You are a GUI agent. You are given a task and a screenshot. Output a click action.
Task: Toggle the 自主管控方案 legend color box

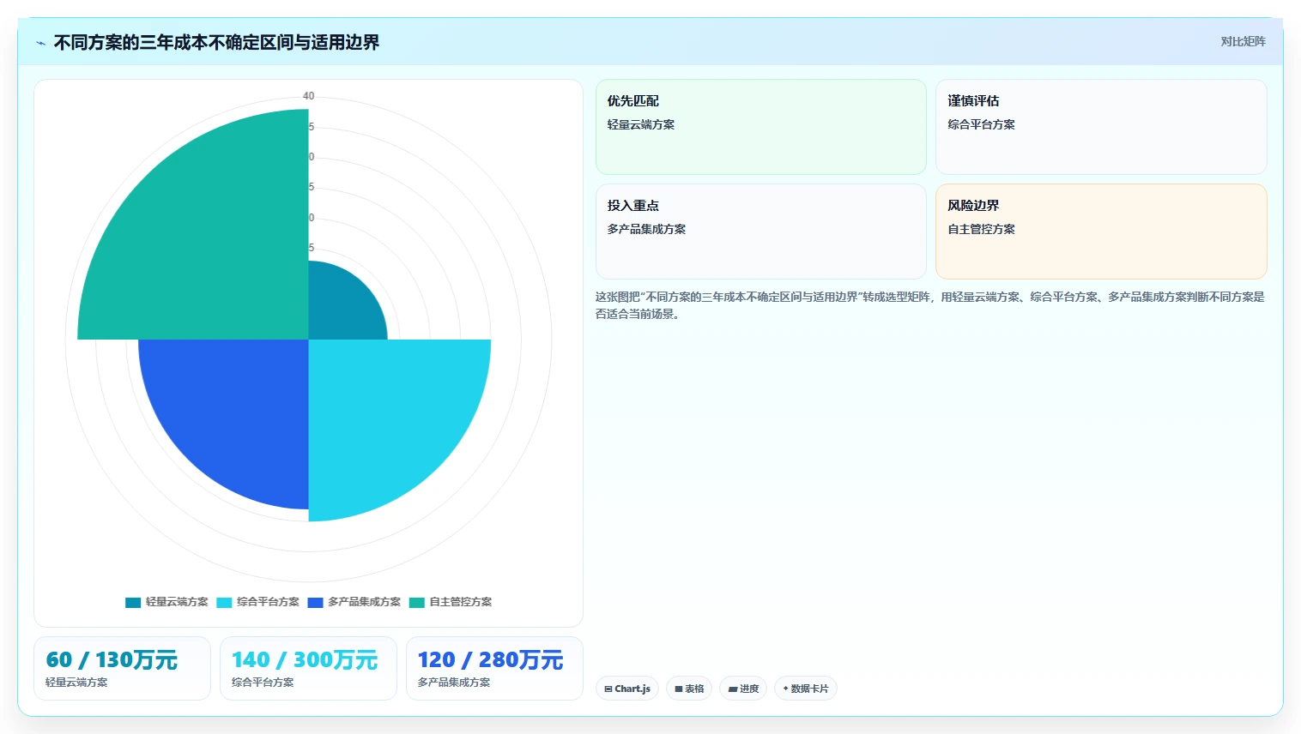tap(417, 602)
